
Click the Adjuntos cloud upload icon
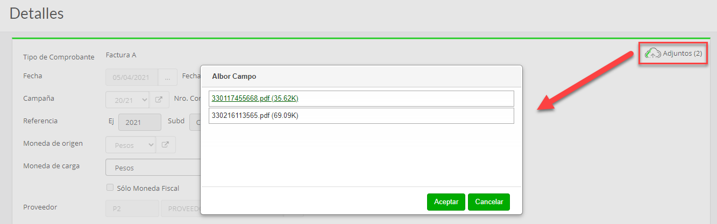click(652, 53)
